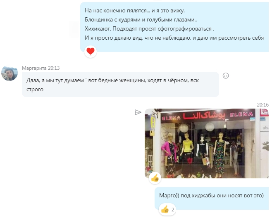The image size is (272, 218).
Task: Open Margarita's profile avatar
Action: coord(10,73)
